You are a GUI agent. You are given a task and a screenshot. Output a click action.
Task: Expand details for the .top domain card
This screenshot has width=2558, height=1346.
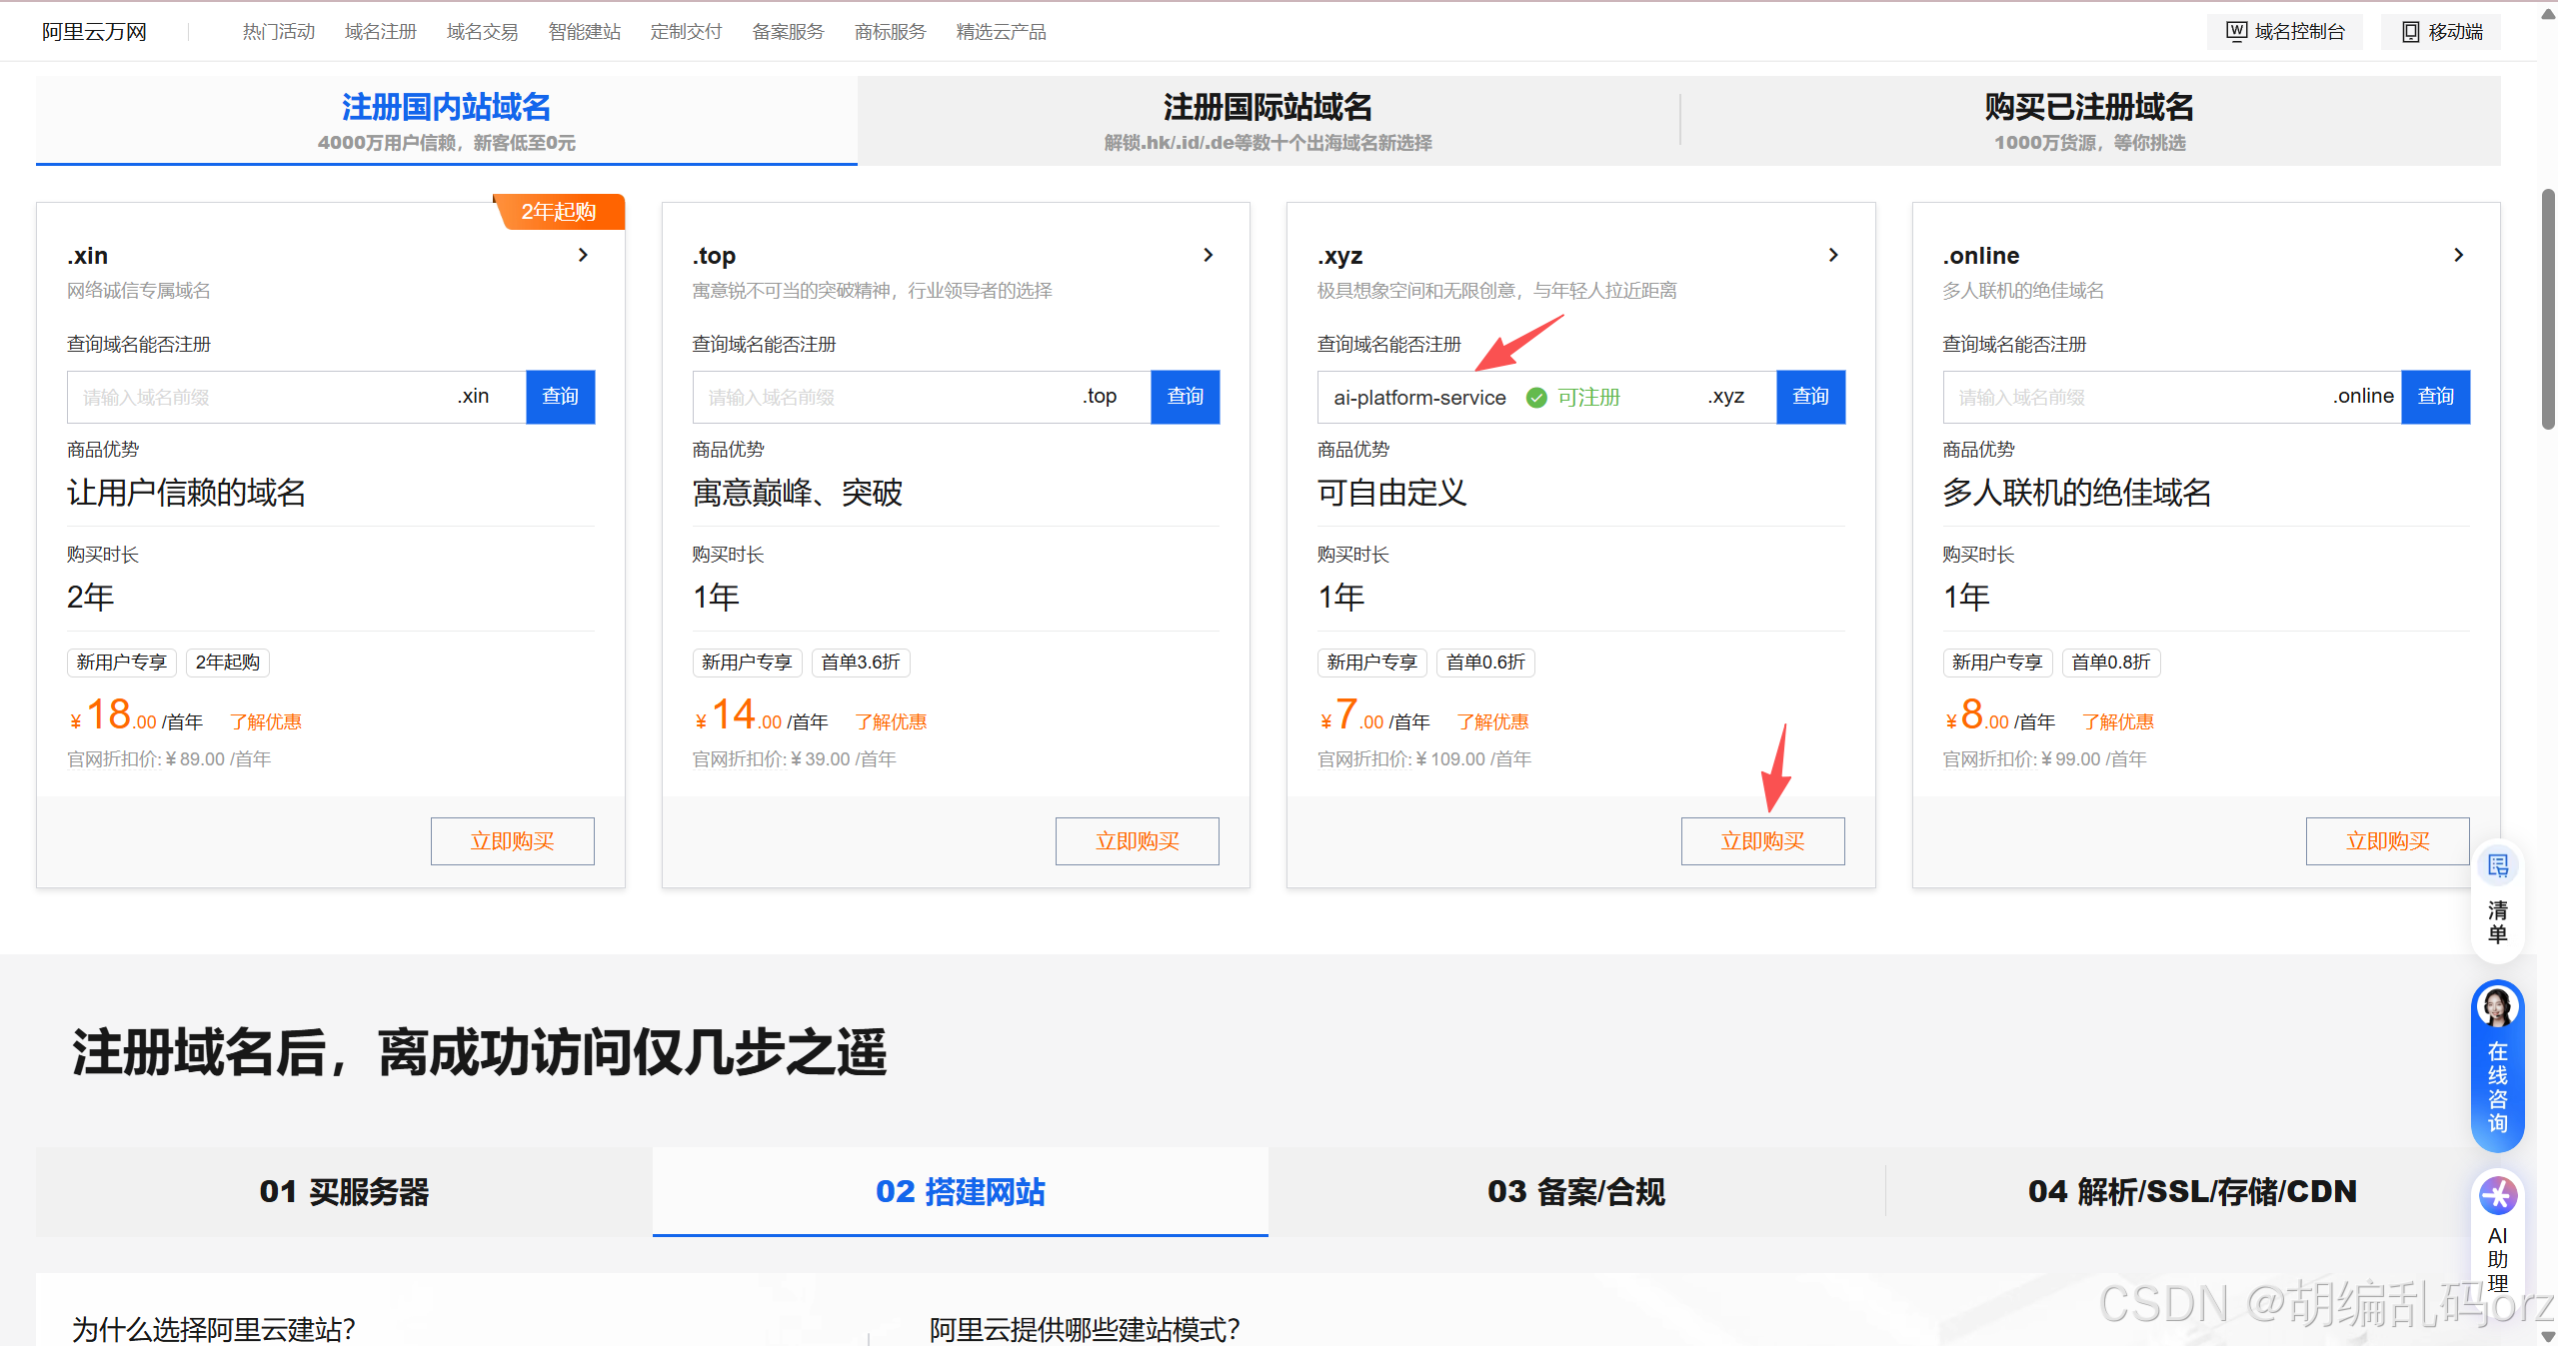(1208, 255)
